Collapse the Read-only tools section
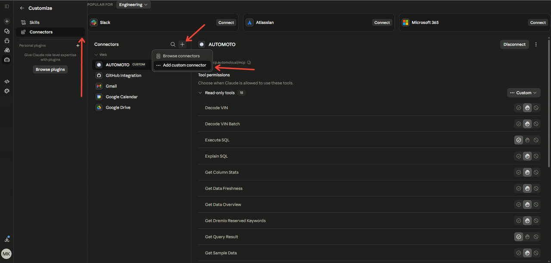This screenshot has height=263, width=551. coord(200,93)
